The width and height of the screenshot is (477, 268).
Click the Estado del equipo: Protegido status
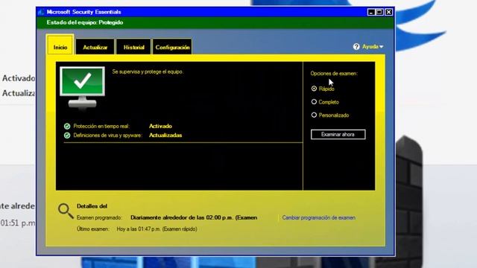[x=85, y=22]
